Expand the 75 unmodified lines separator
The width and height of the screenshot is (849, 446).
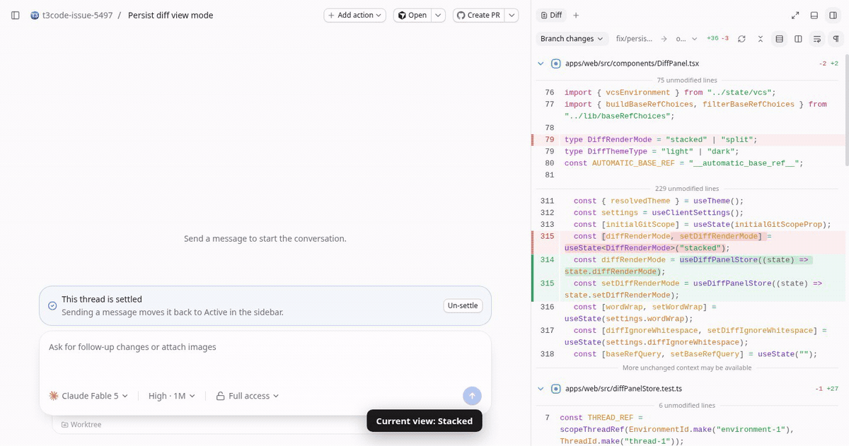pos(686,80)
